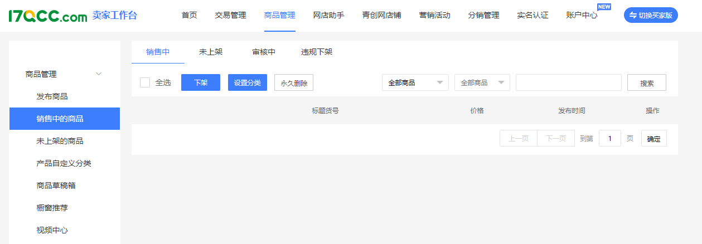Select 商品草稿箱 in the sidebar
Image resolution: width=702 pixels, height=244 pixels.
point(56,186)
